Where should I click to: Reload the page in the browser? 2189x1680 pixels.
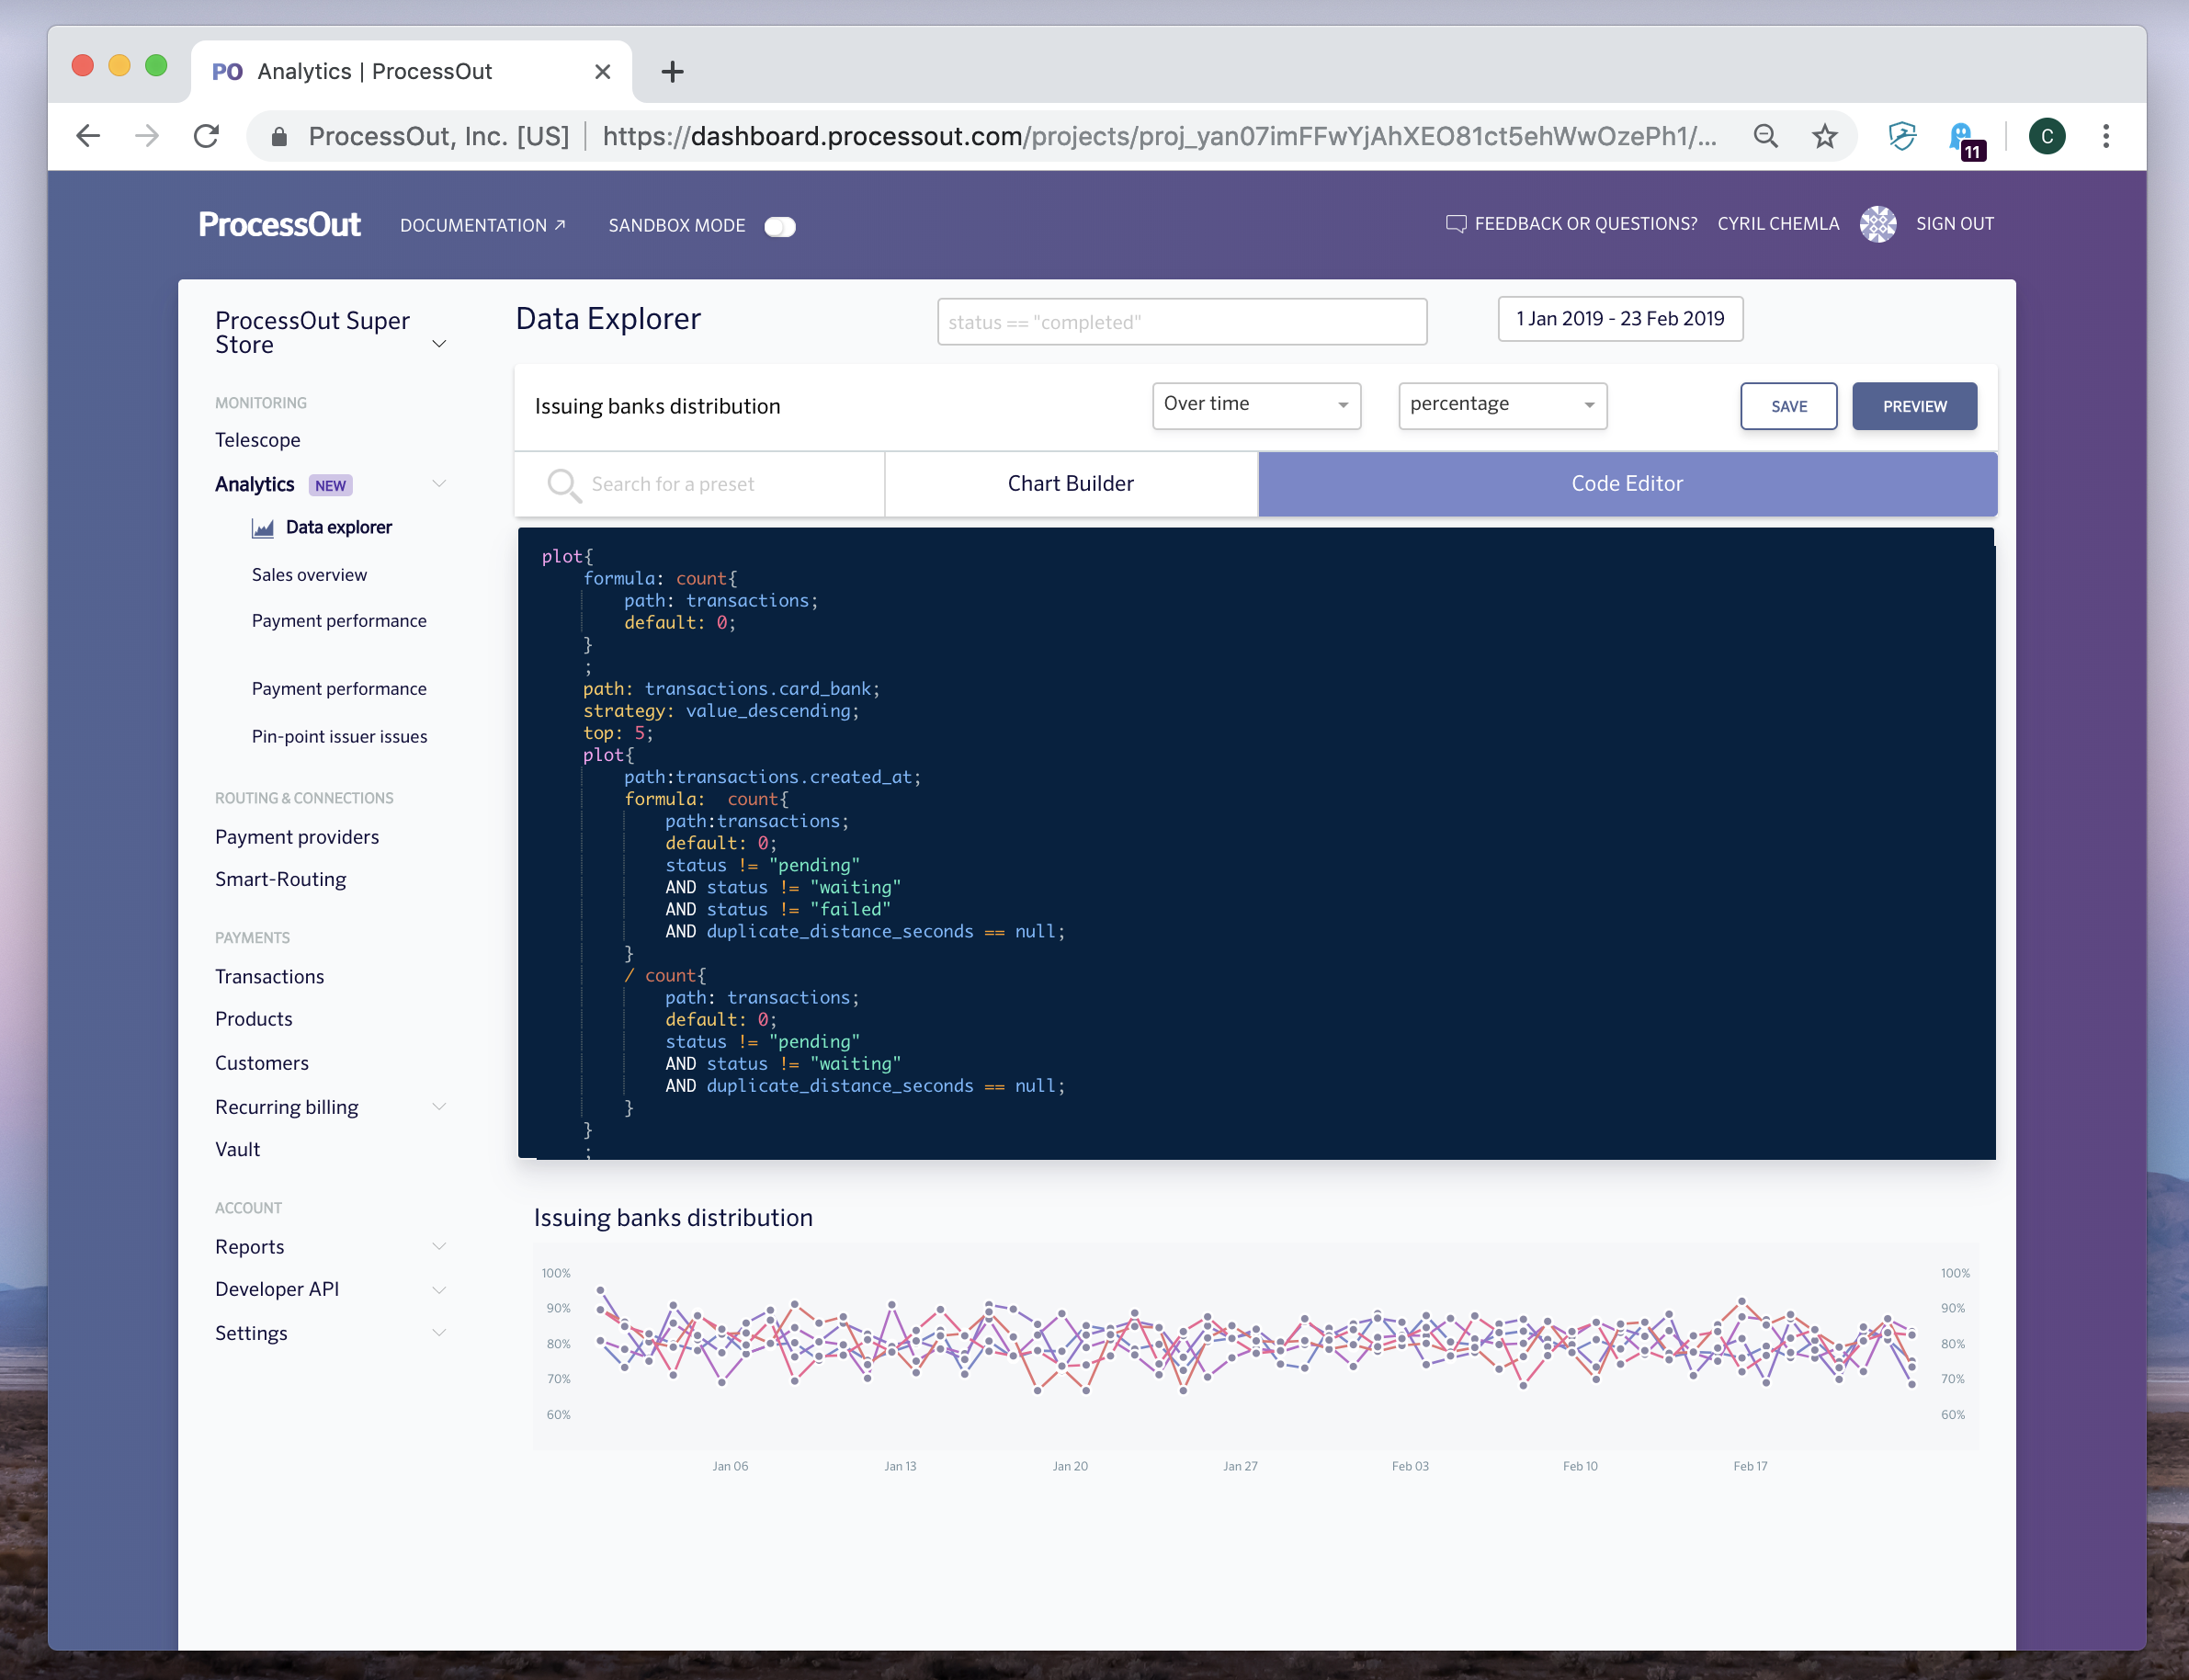coord(206,136)
